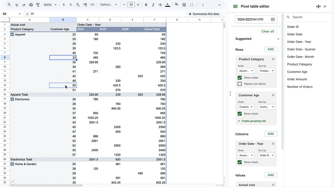Image resolution: width=334 pixels, height=187 pixels.
Task: Open Product Category Sort by dropdown
Action: pyautogui.click(x=266, y=71)
